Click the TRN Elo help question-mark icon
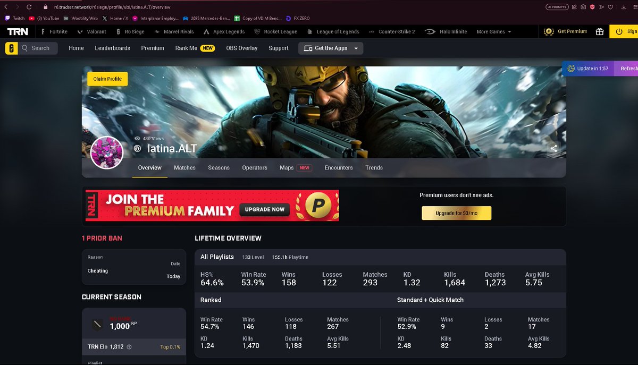Image resolution: width=638 pixels, height=365 pixels. pos(129,347)
